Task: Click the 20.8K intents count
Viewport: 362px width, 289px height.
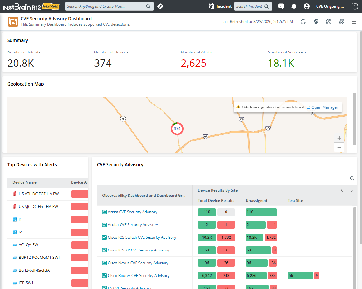Action: [21, 63]
